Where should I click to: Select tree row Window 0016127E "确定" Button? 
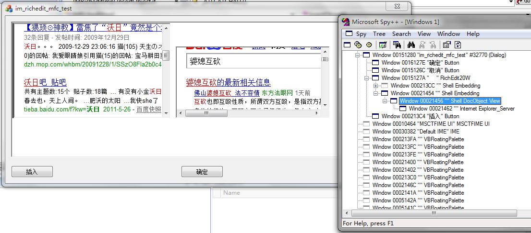click(x=420, y=63)
